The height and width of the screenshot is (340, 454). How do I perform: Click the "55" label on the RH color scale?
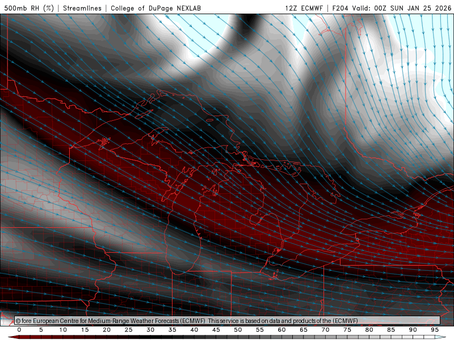[x=260, y=330]
